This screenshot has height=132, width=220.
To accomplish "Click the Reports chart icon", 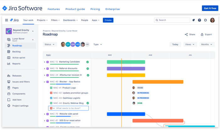I will click(9, 64).
